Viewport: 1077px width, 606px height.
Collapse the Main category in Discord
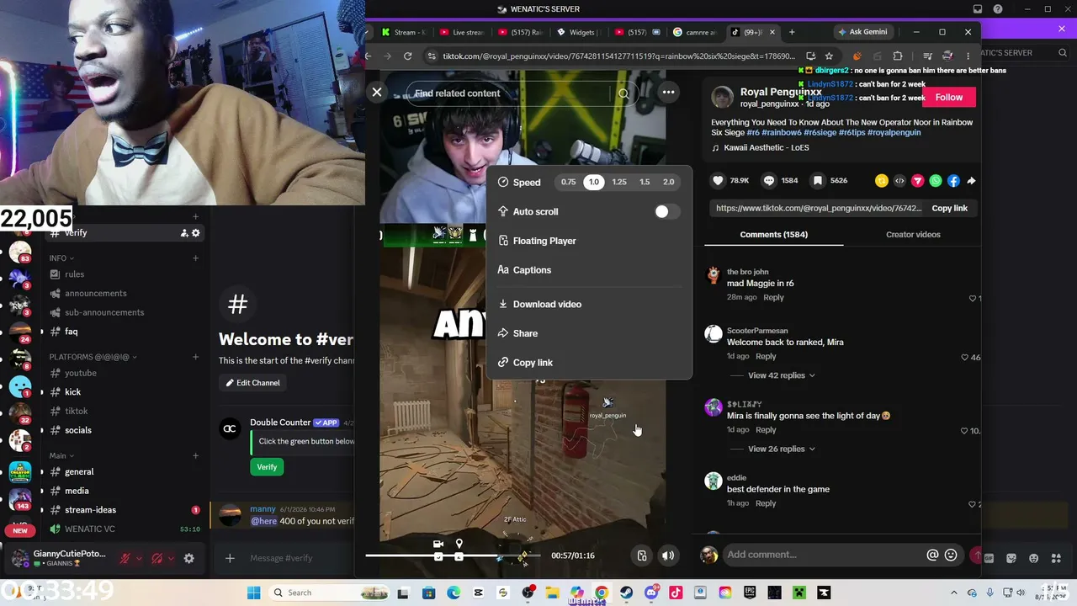click(x=61, y=455)
